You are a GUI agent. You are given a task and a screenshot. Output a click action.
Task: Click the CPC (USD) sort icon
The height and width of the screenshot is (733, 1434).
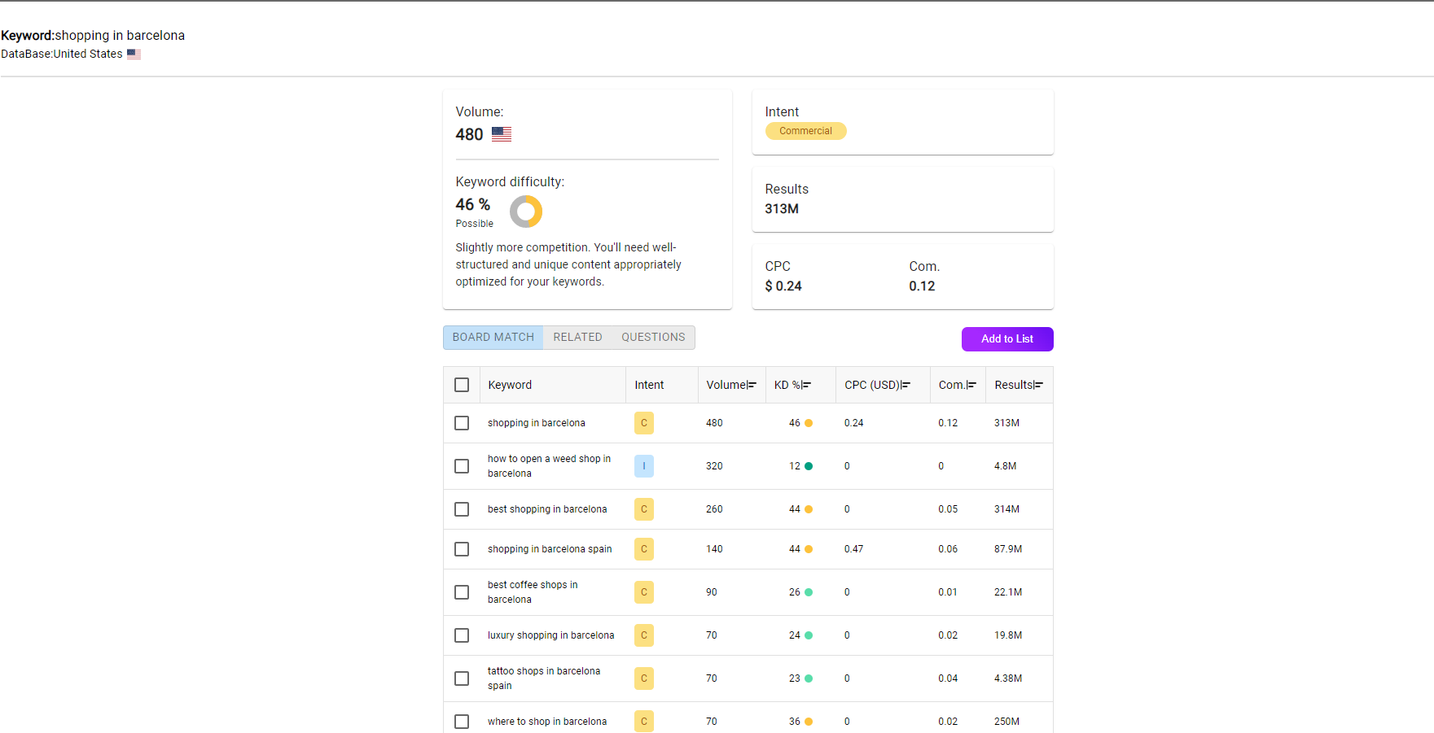coord(906,384)
